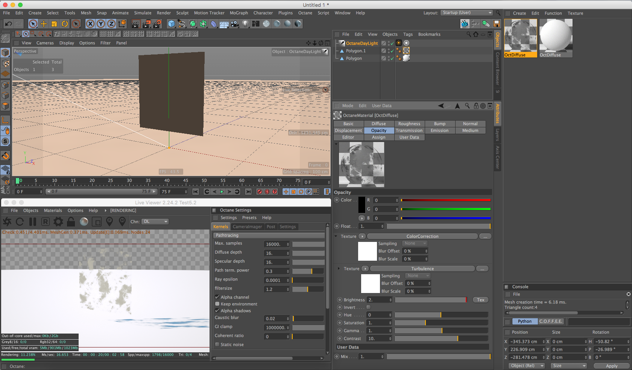Click the ColorCorrection texture button
The image size is (632, 370).
click(x=422, y=236)
